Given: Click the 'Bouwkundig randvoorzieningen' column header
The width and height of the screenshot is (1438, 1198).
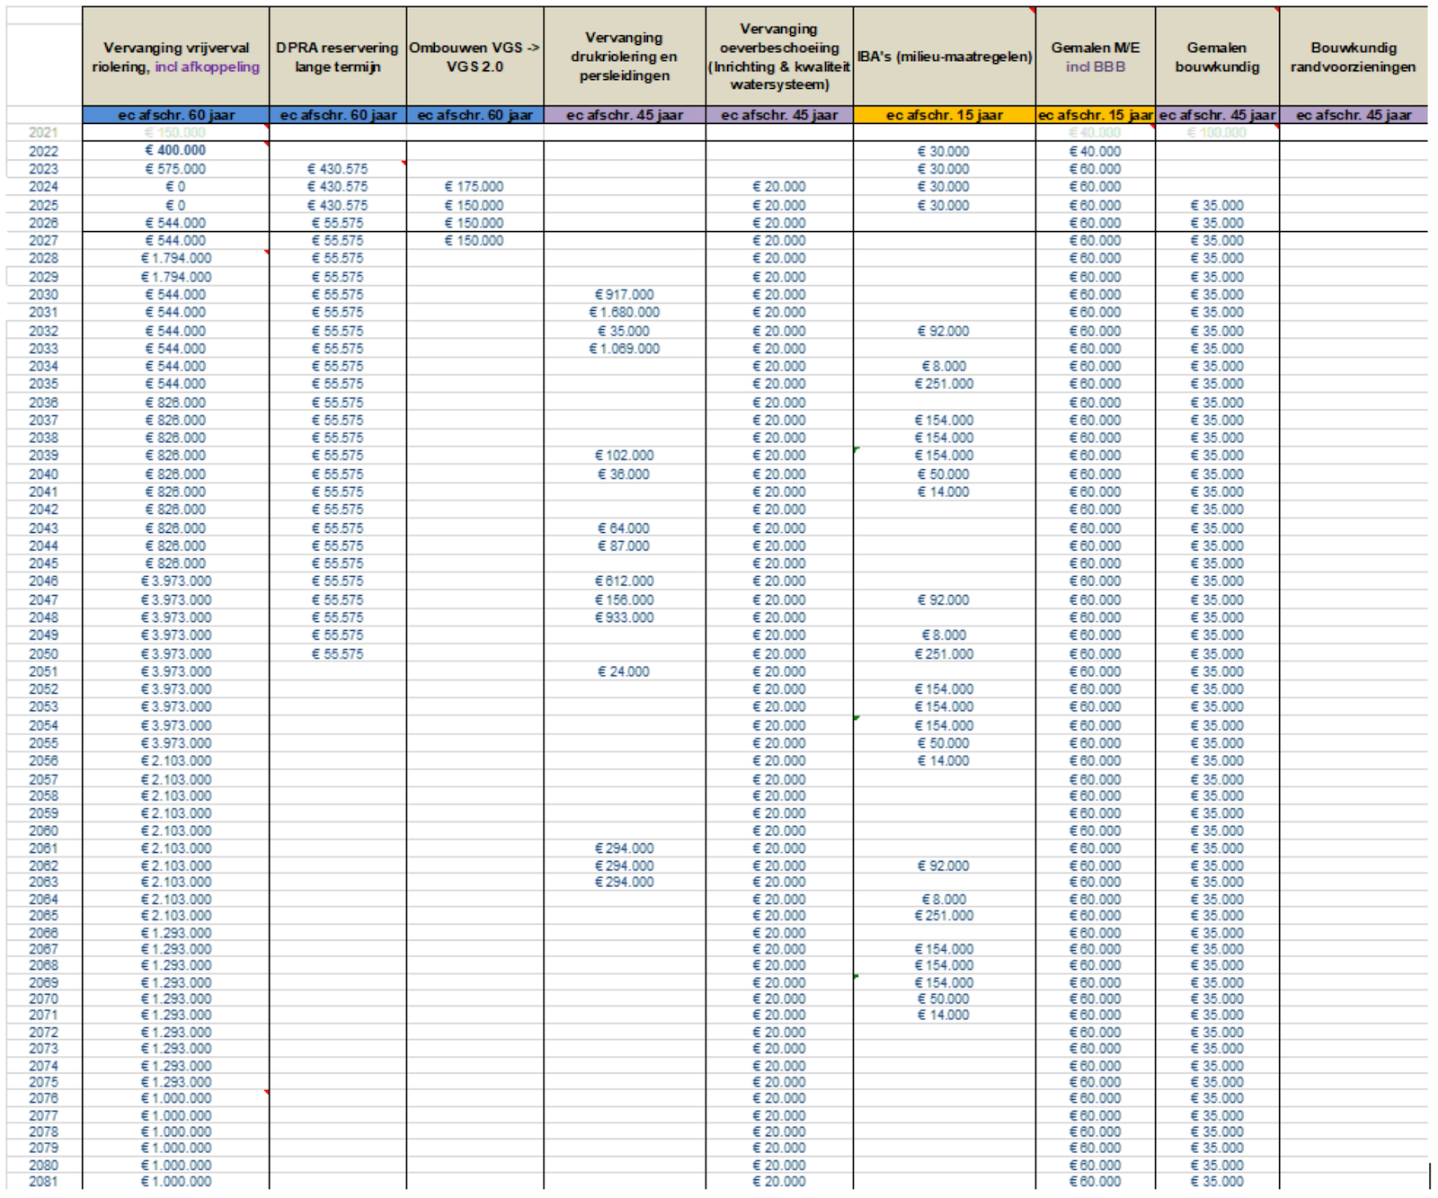Looking at the screenshot, I should (x=1353, y=57).
